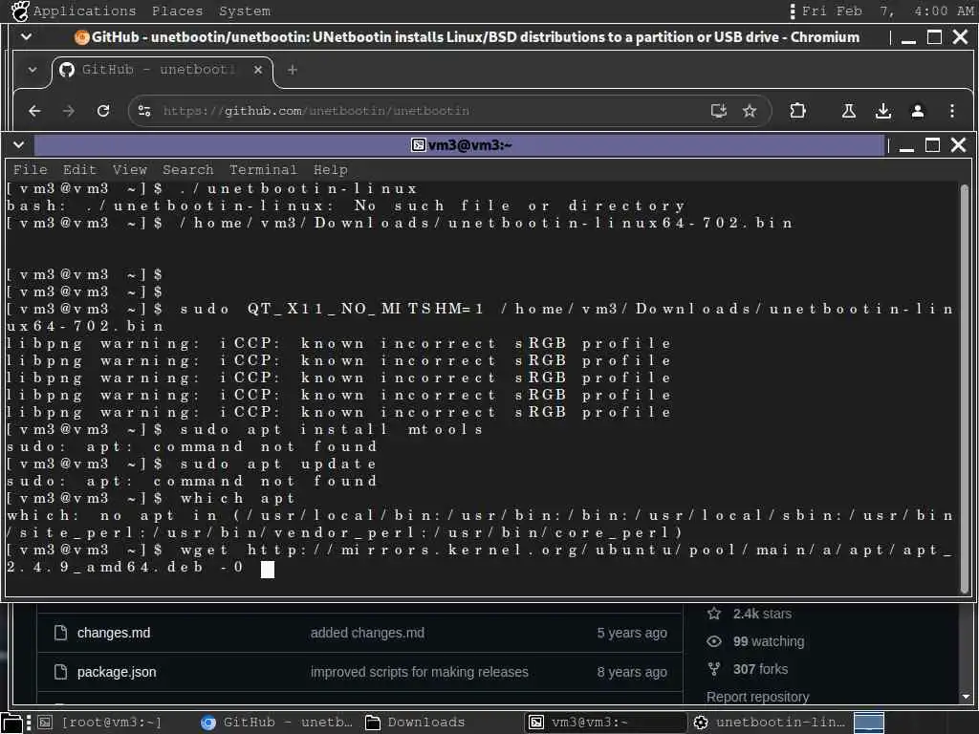
Task: Close the GitHub unetbootin tab
Action: click(x=258, y=70)
